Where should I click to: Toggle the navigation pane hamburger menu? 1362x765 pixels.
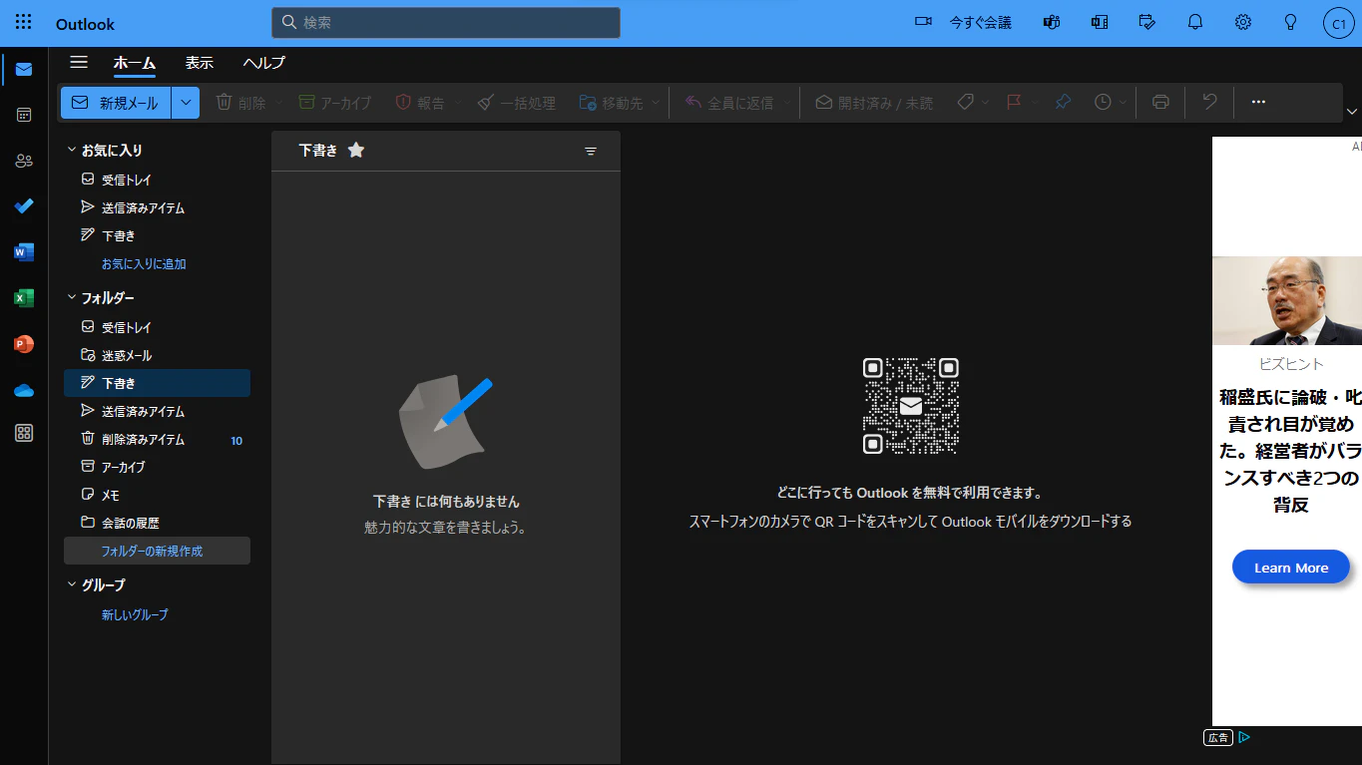tap(79, 63)
